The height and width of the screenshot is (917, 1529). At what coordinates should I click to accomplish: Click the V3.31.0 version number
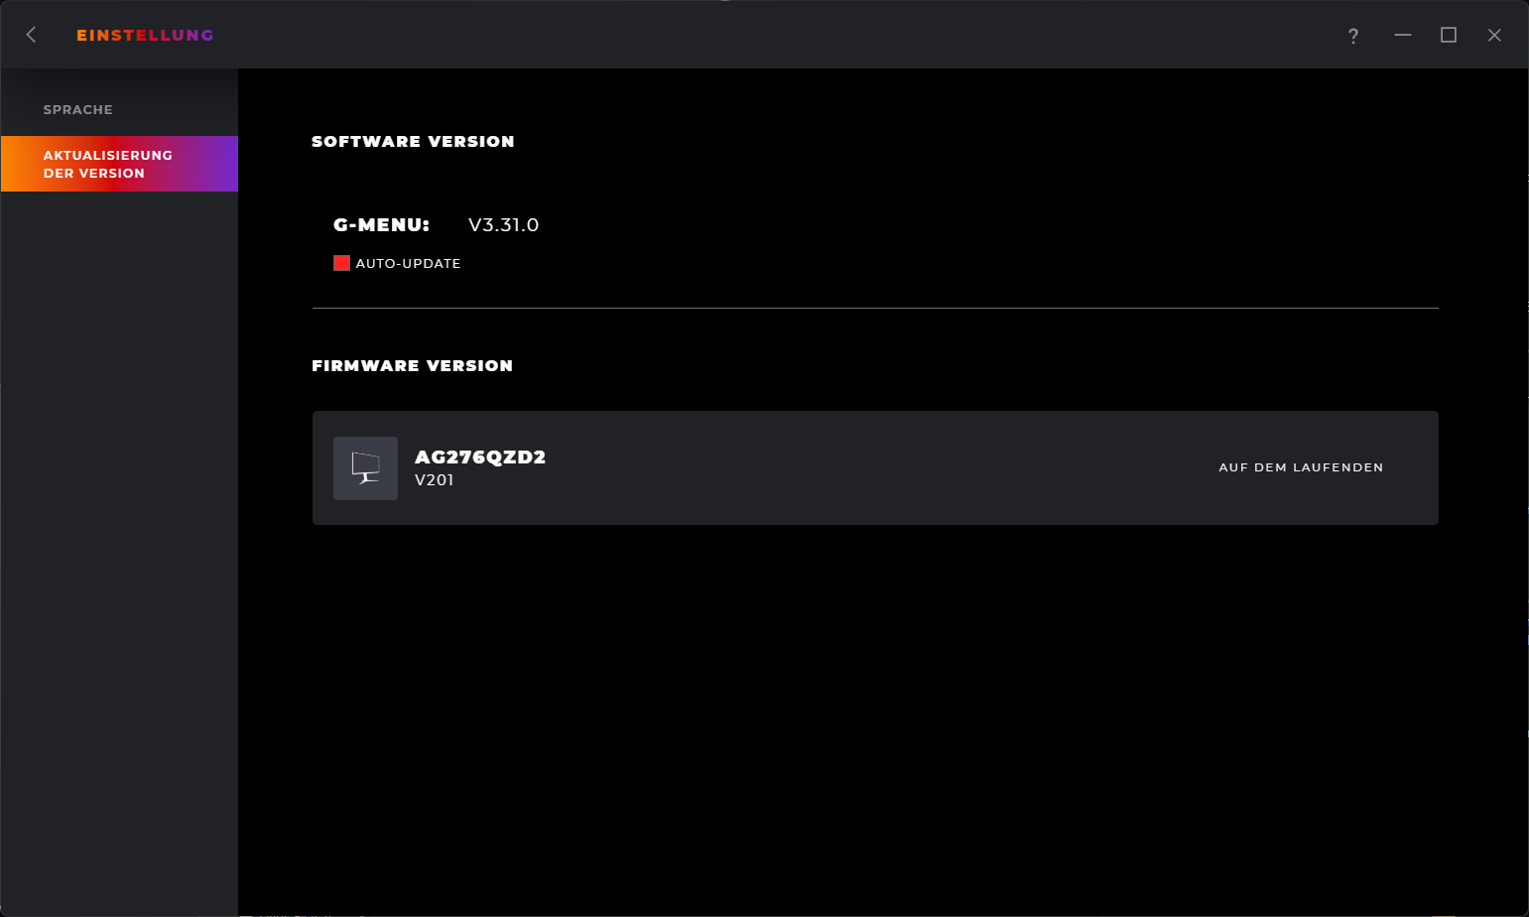(x=503, y=225)
